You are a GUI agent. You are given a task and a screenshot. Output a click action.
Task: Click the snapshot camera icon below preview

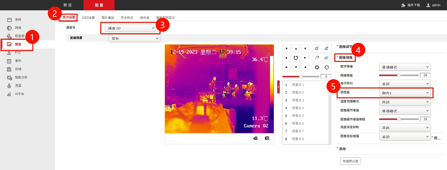click(267, 138)
